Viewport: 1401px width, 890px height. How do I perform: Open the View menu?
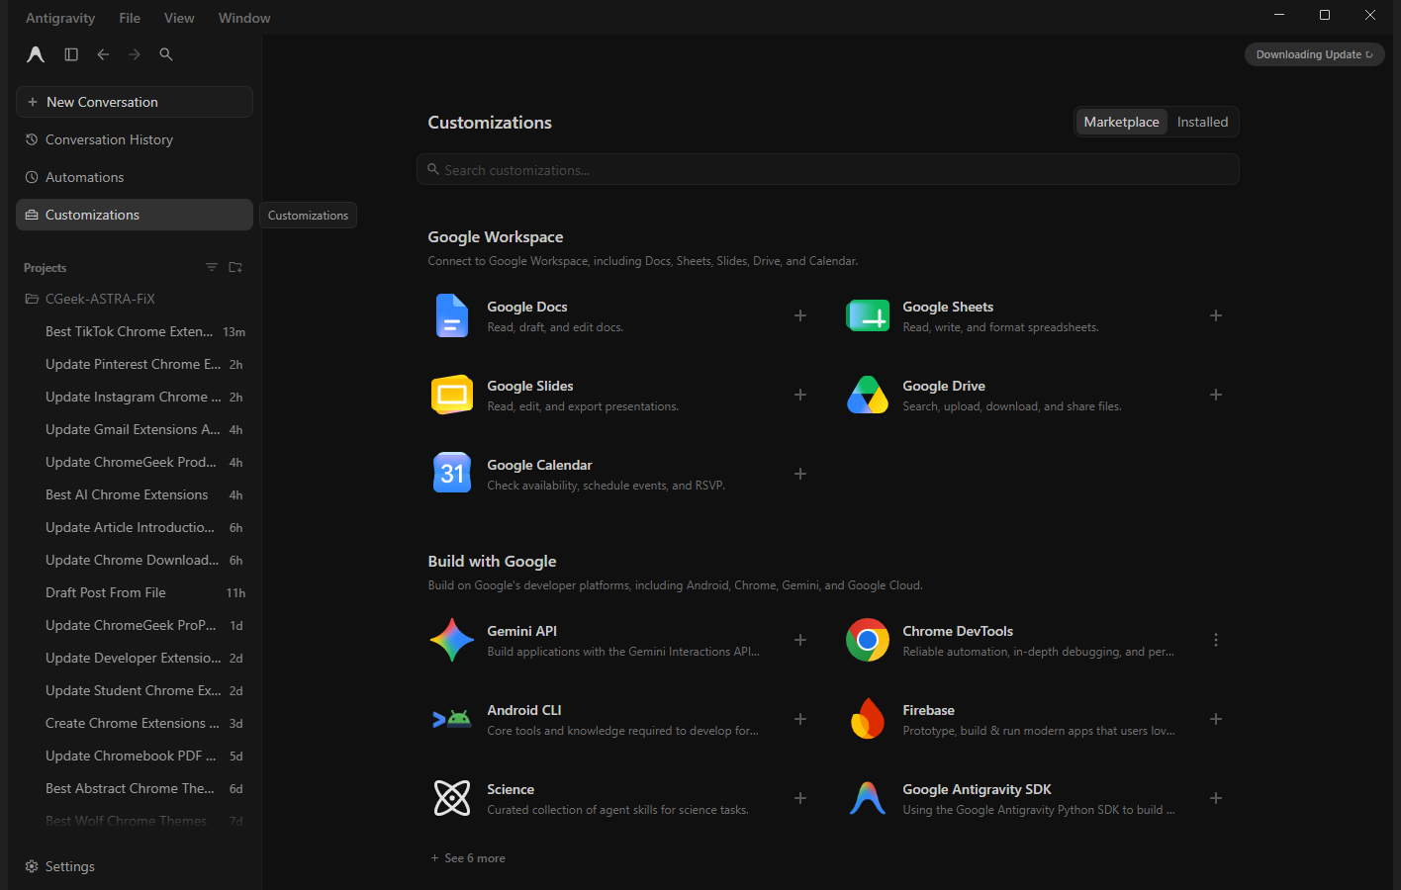click(x=179, y=18)
